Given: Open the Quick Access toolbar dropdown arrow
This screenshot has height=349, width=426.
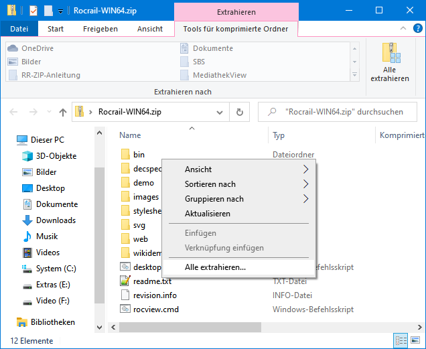Looking at the screenshot, I should 60,11.
